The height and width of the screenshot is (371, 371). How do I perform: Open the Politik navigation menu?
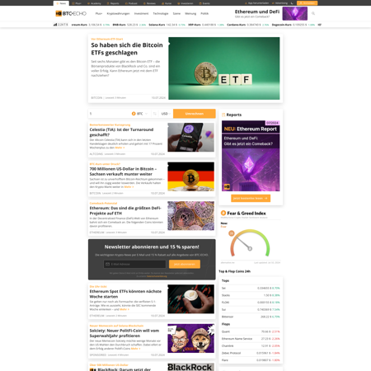point(204,13)
